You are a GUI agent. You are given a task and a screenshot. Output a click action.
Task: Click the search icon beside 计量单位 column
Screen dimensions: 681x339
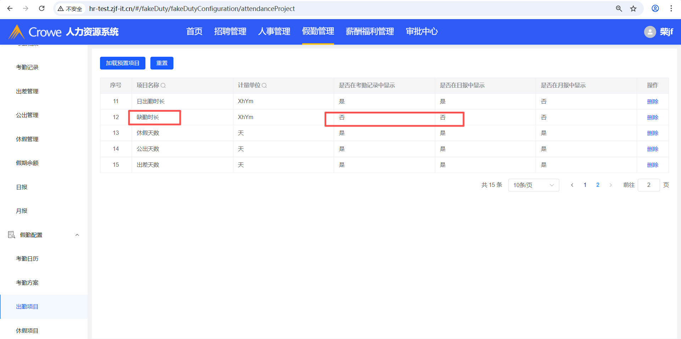tap(264, 85)
